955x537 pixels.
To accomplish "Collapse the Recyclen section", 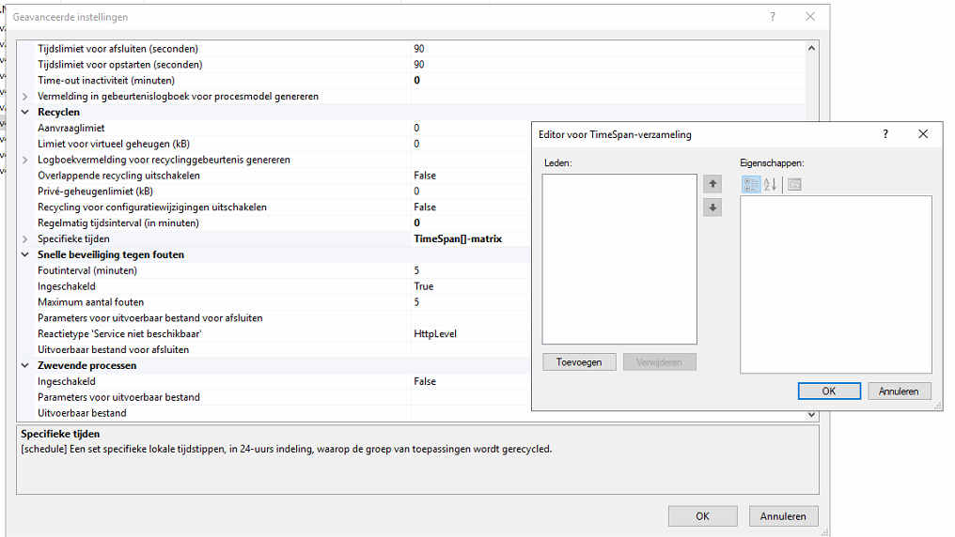I will point(25,113).
